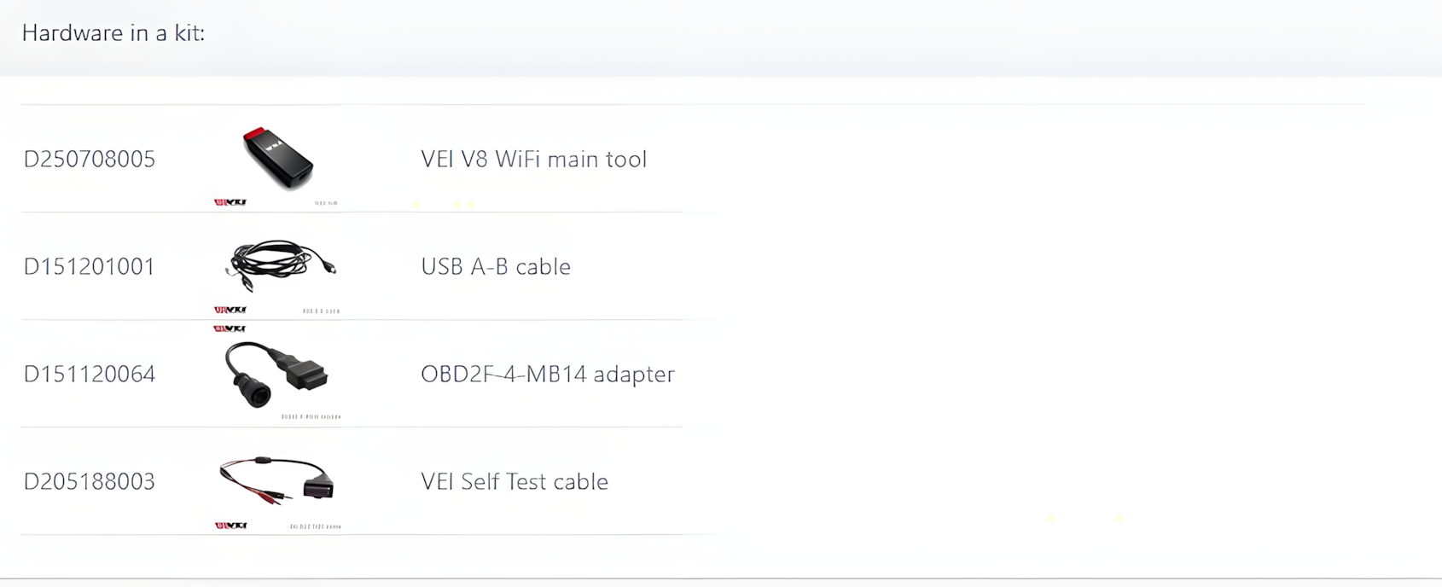Click red logo under USB cable image
The height and width of the screenshot is (587, 1442).
230,310
